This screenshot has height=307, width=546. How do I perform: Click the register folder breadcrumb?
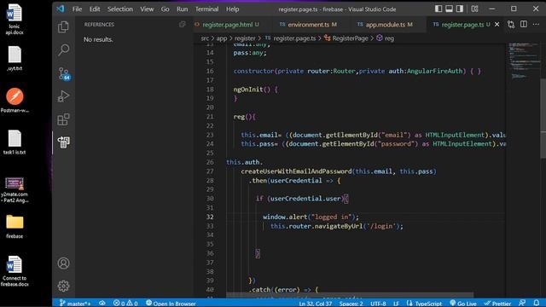(245, 38)
